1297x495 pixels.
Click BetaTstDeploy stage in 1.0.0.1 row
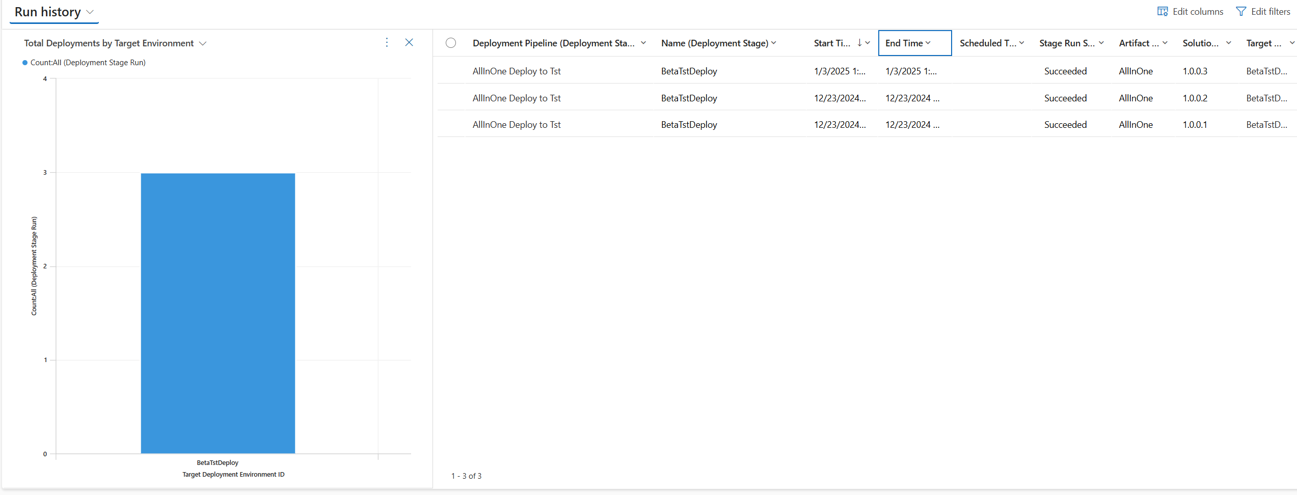tap(689, 125)
